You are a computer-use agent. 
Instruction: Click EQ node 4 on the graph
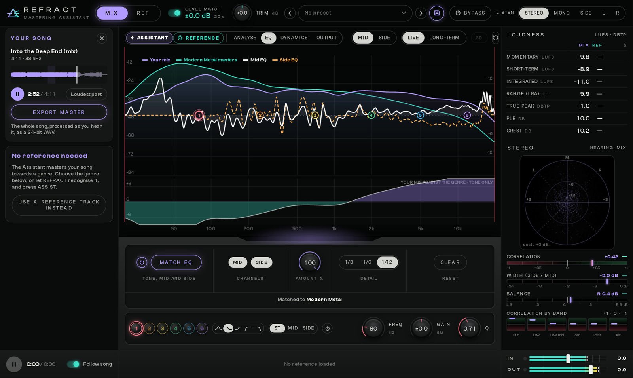(x=371, y=115)
